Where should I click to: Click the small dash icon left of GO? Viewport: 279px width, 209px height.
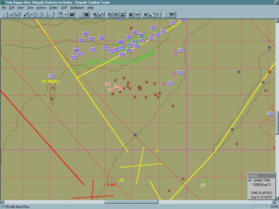(x=66, y=14)
